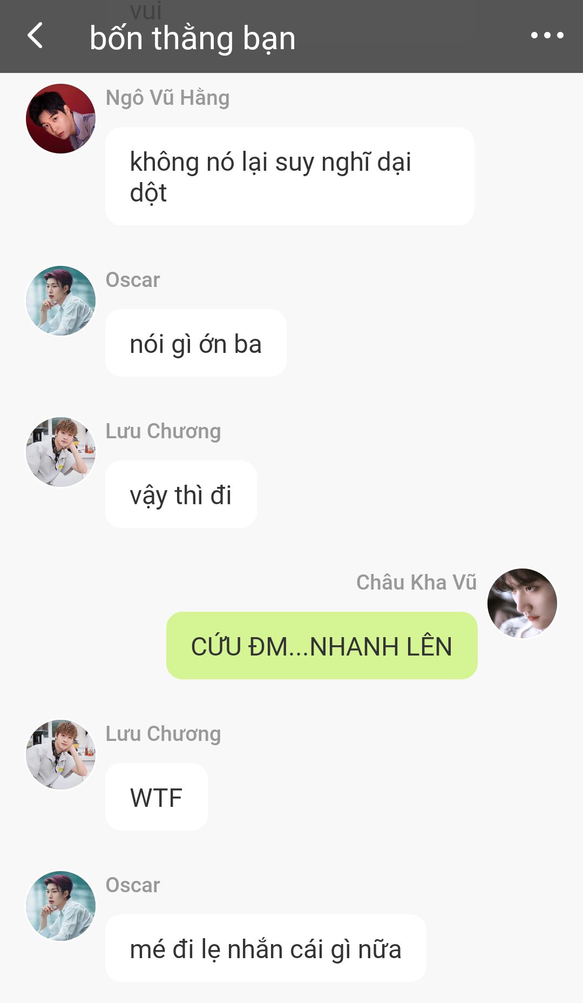Tap 'Lưu Chương' name above 'vậy thì đi'

click(163, 431)
